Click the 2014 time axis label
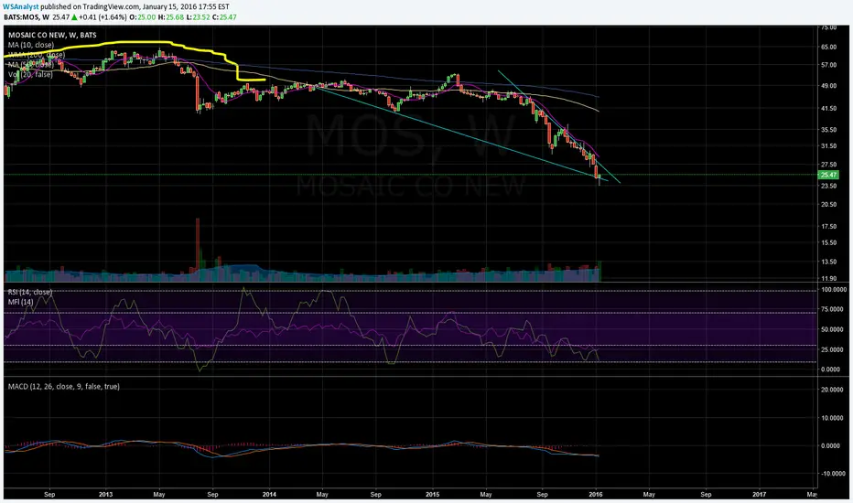Image resolution: width=853 pixels, height=503 pixels. pyautogui.click(x=269, y=494)
